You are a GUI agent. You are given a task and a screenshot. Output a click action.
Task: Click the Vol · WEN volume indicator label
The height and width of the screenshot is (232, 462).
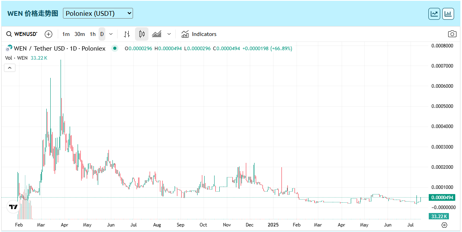[16, 58]
